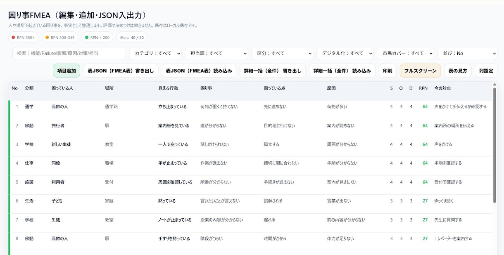Image resolution: width=504 pixels, height=255 pixels.
Task: Click the RPN column header
Action: [x=423, y=88]
